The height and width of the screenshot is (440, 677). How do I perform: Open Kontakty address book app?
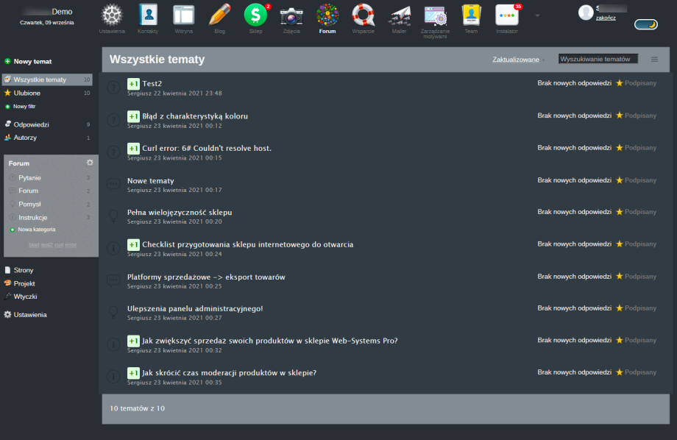pos(149,15)
